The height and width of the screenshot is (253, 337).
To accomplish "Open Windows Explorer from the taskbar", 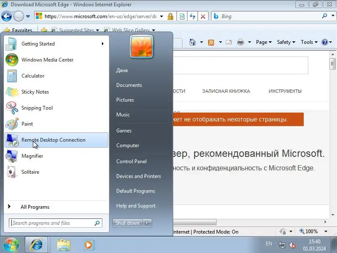I will (64, 245).
